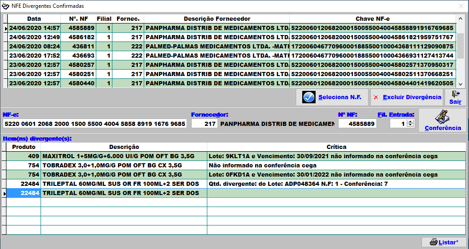Click the NF-e key input field
The width and height of the screenshot is (469, 249).
(x=95, y=124)
